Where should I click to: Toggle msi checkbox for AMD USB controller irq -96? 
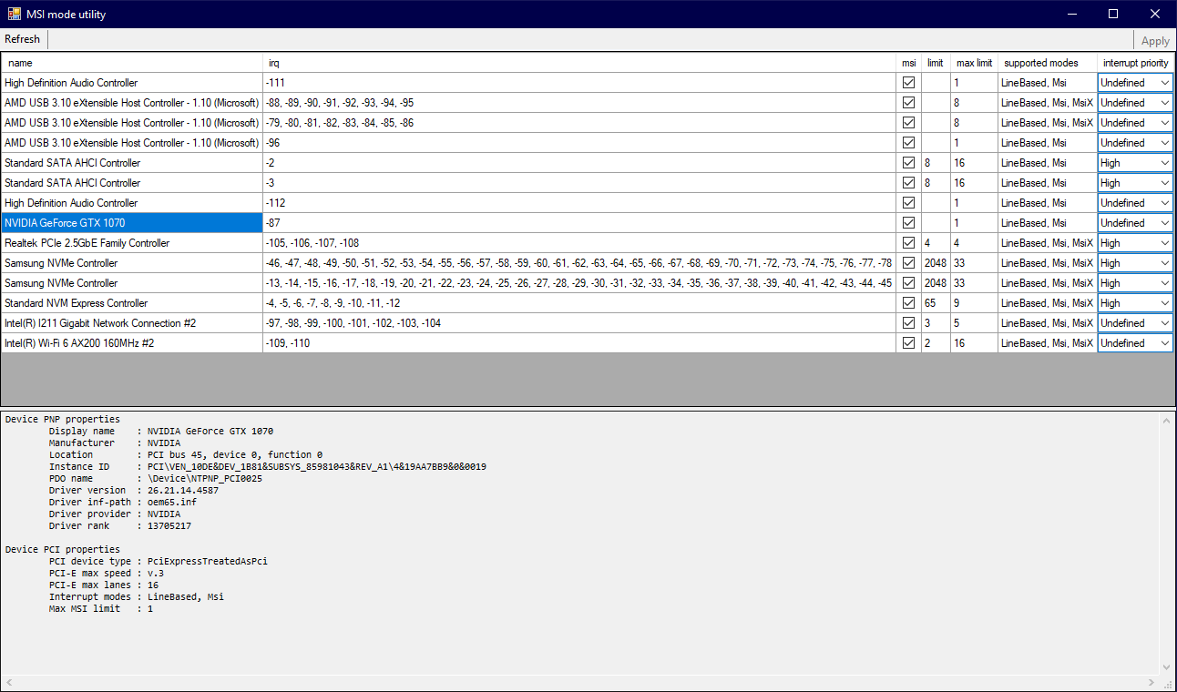tap(908, 143)
